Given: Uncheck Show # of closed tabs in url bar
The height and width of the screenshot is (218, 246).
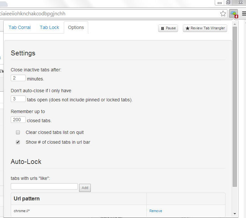Looking at the screenshot, I should pyautogui.click(x=18, y=142).
